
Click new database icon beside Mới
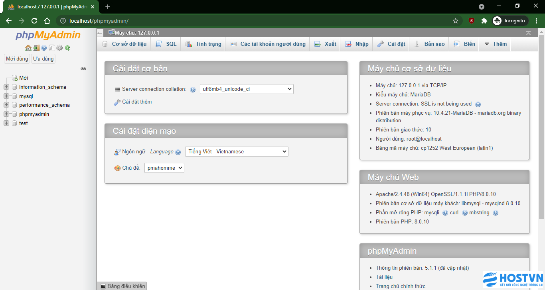click(x=14, y=78)
